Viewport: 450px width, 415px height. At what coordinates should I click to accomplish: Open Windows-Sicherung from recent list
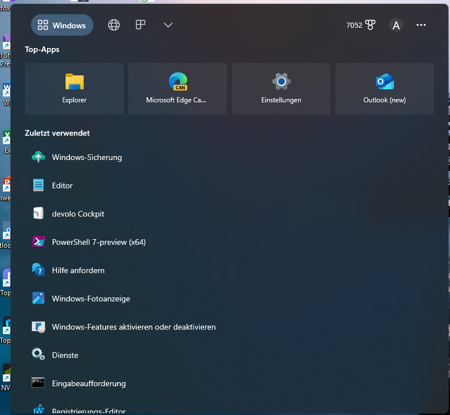[x=86, y=157]
